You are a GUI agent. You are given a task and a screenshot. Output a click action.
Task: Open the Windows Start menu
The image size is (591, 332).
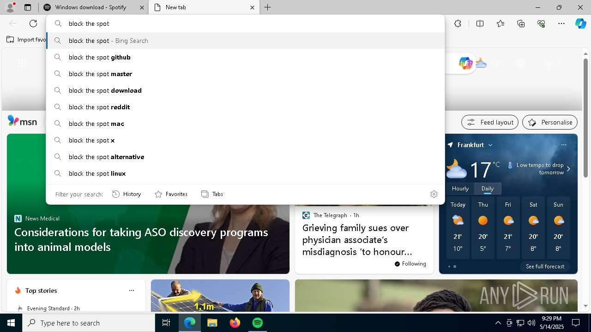click(x=11, y=323)
